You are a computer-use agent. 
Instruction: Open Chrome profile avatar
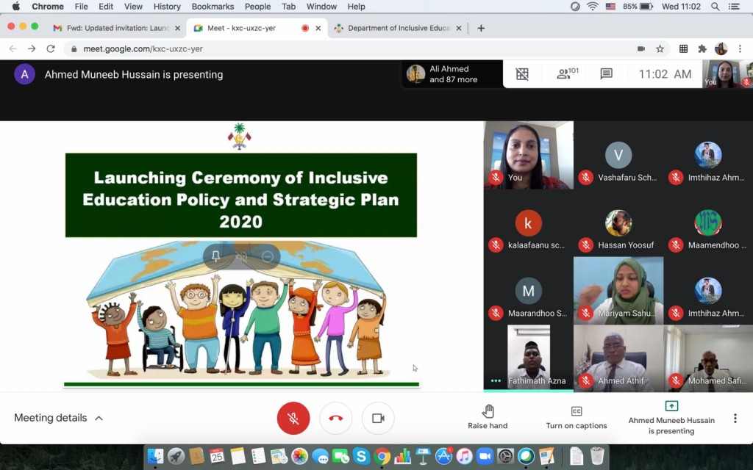(721, 48)
